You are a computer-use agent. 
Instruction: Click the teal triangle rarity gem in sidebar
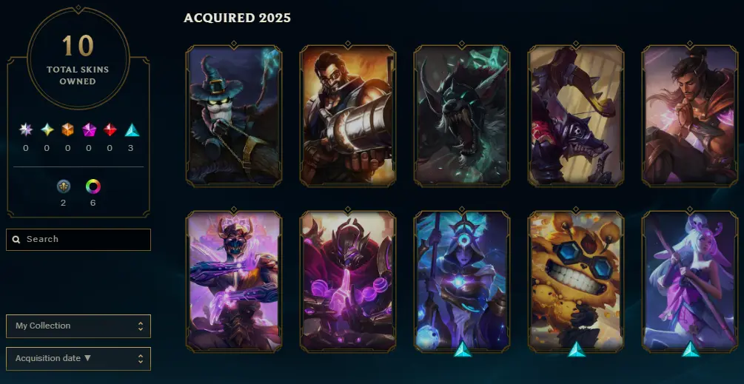point(132,130)
